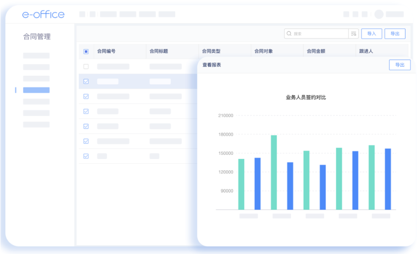This screenshot has height=254, width=417.
Task: Click the 查看报表 panel title
Action: (x=212, y=65)
